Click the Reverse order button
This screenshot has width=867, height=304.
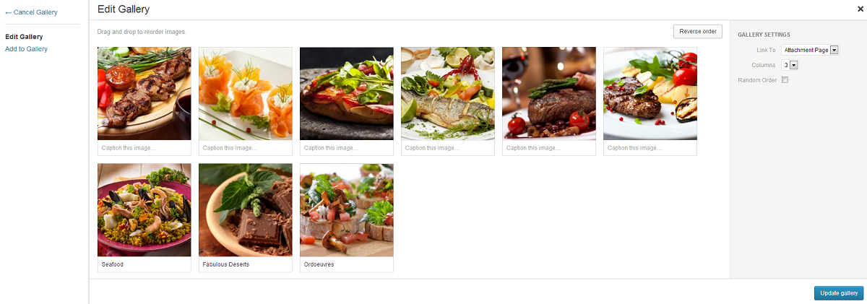[697, 31]
